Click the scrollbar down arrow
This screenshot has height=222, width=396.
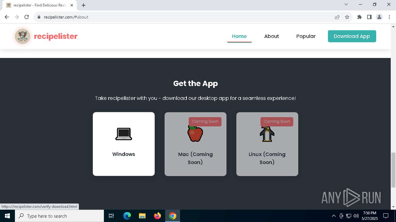pos(393,207)
